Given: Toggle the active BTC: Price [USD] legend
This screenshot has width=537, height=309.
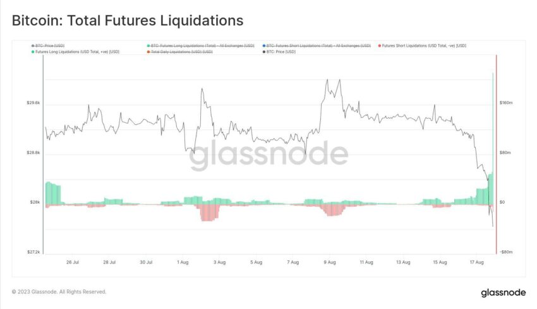Looking at the screenshot, I should (279, 52).
